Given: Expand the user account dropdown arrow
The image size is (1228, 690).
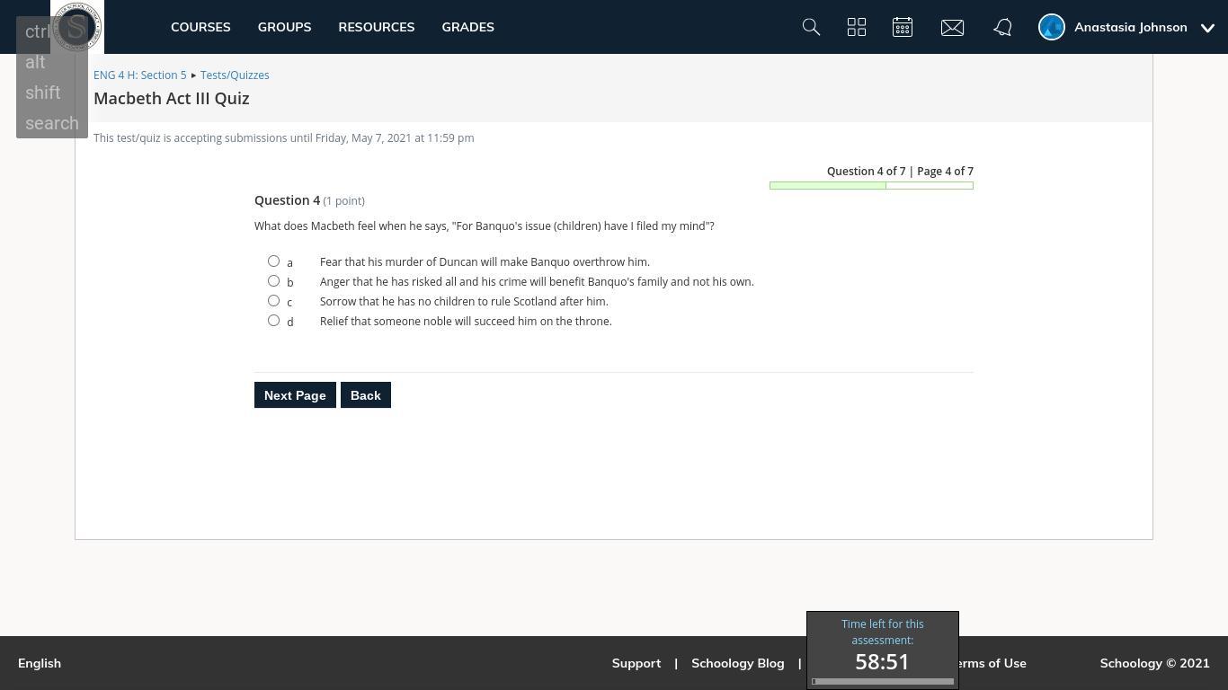Looking at the screenshot, I should [1207, 28].
